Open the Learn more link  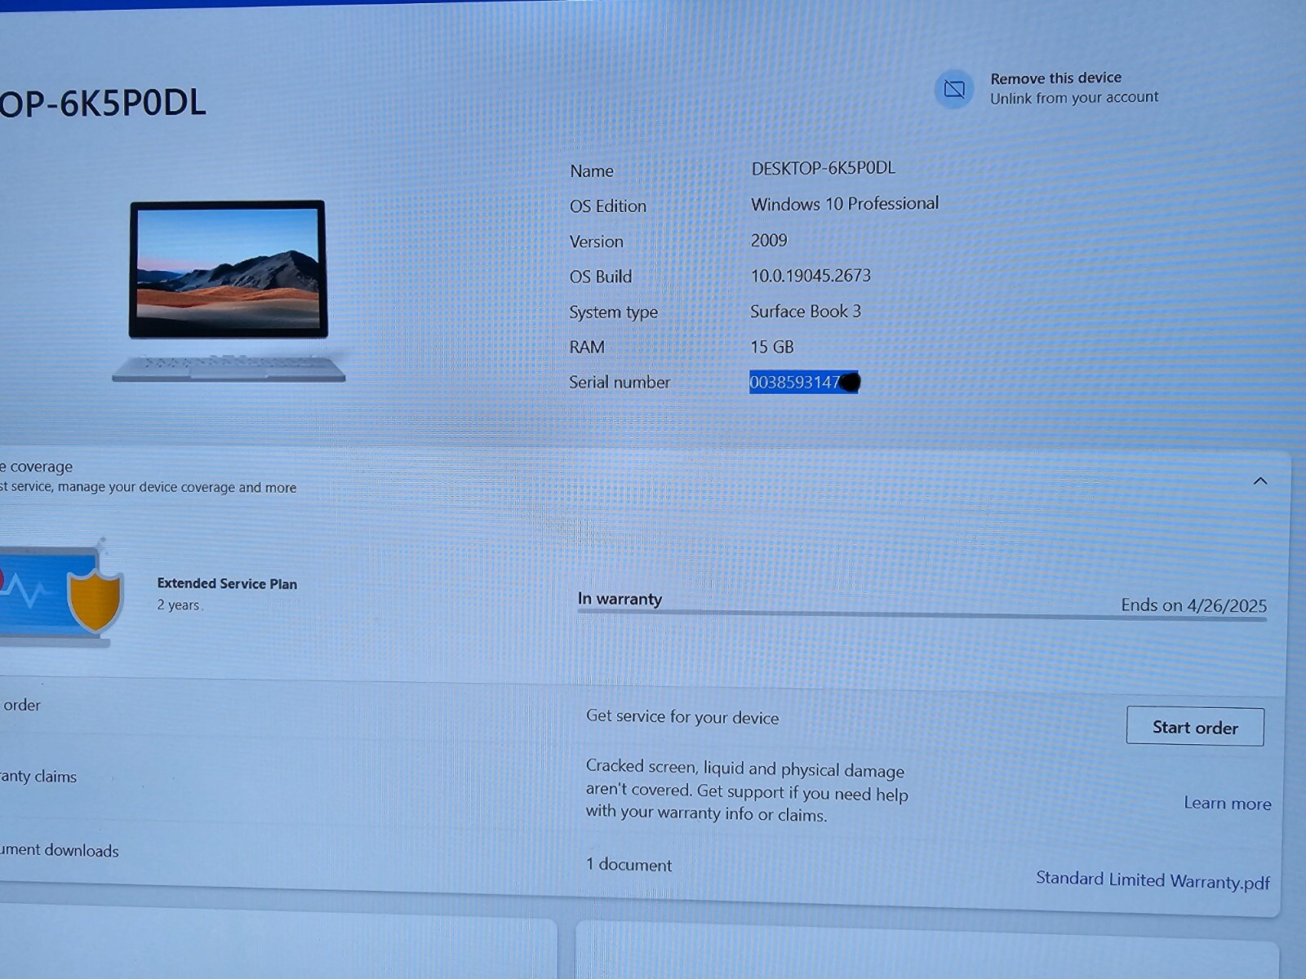pyautogui.click(x=1228, y=804)
